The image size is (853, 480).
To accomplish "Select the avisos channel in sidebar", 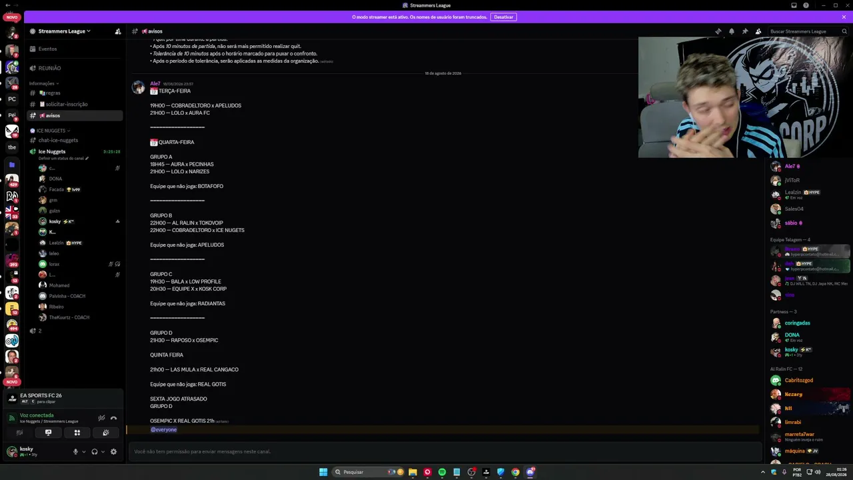I will tap(75, 115).
